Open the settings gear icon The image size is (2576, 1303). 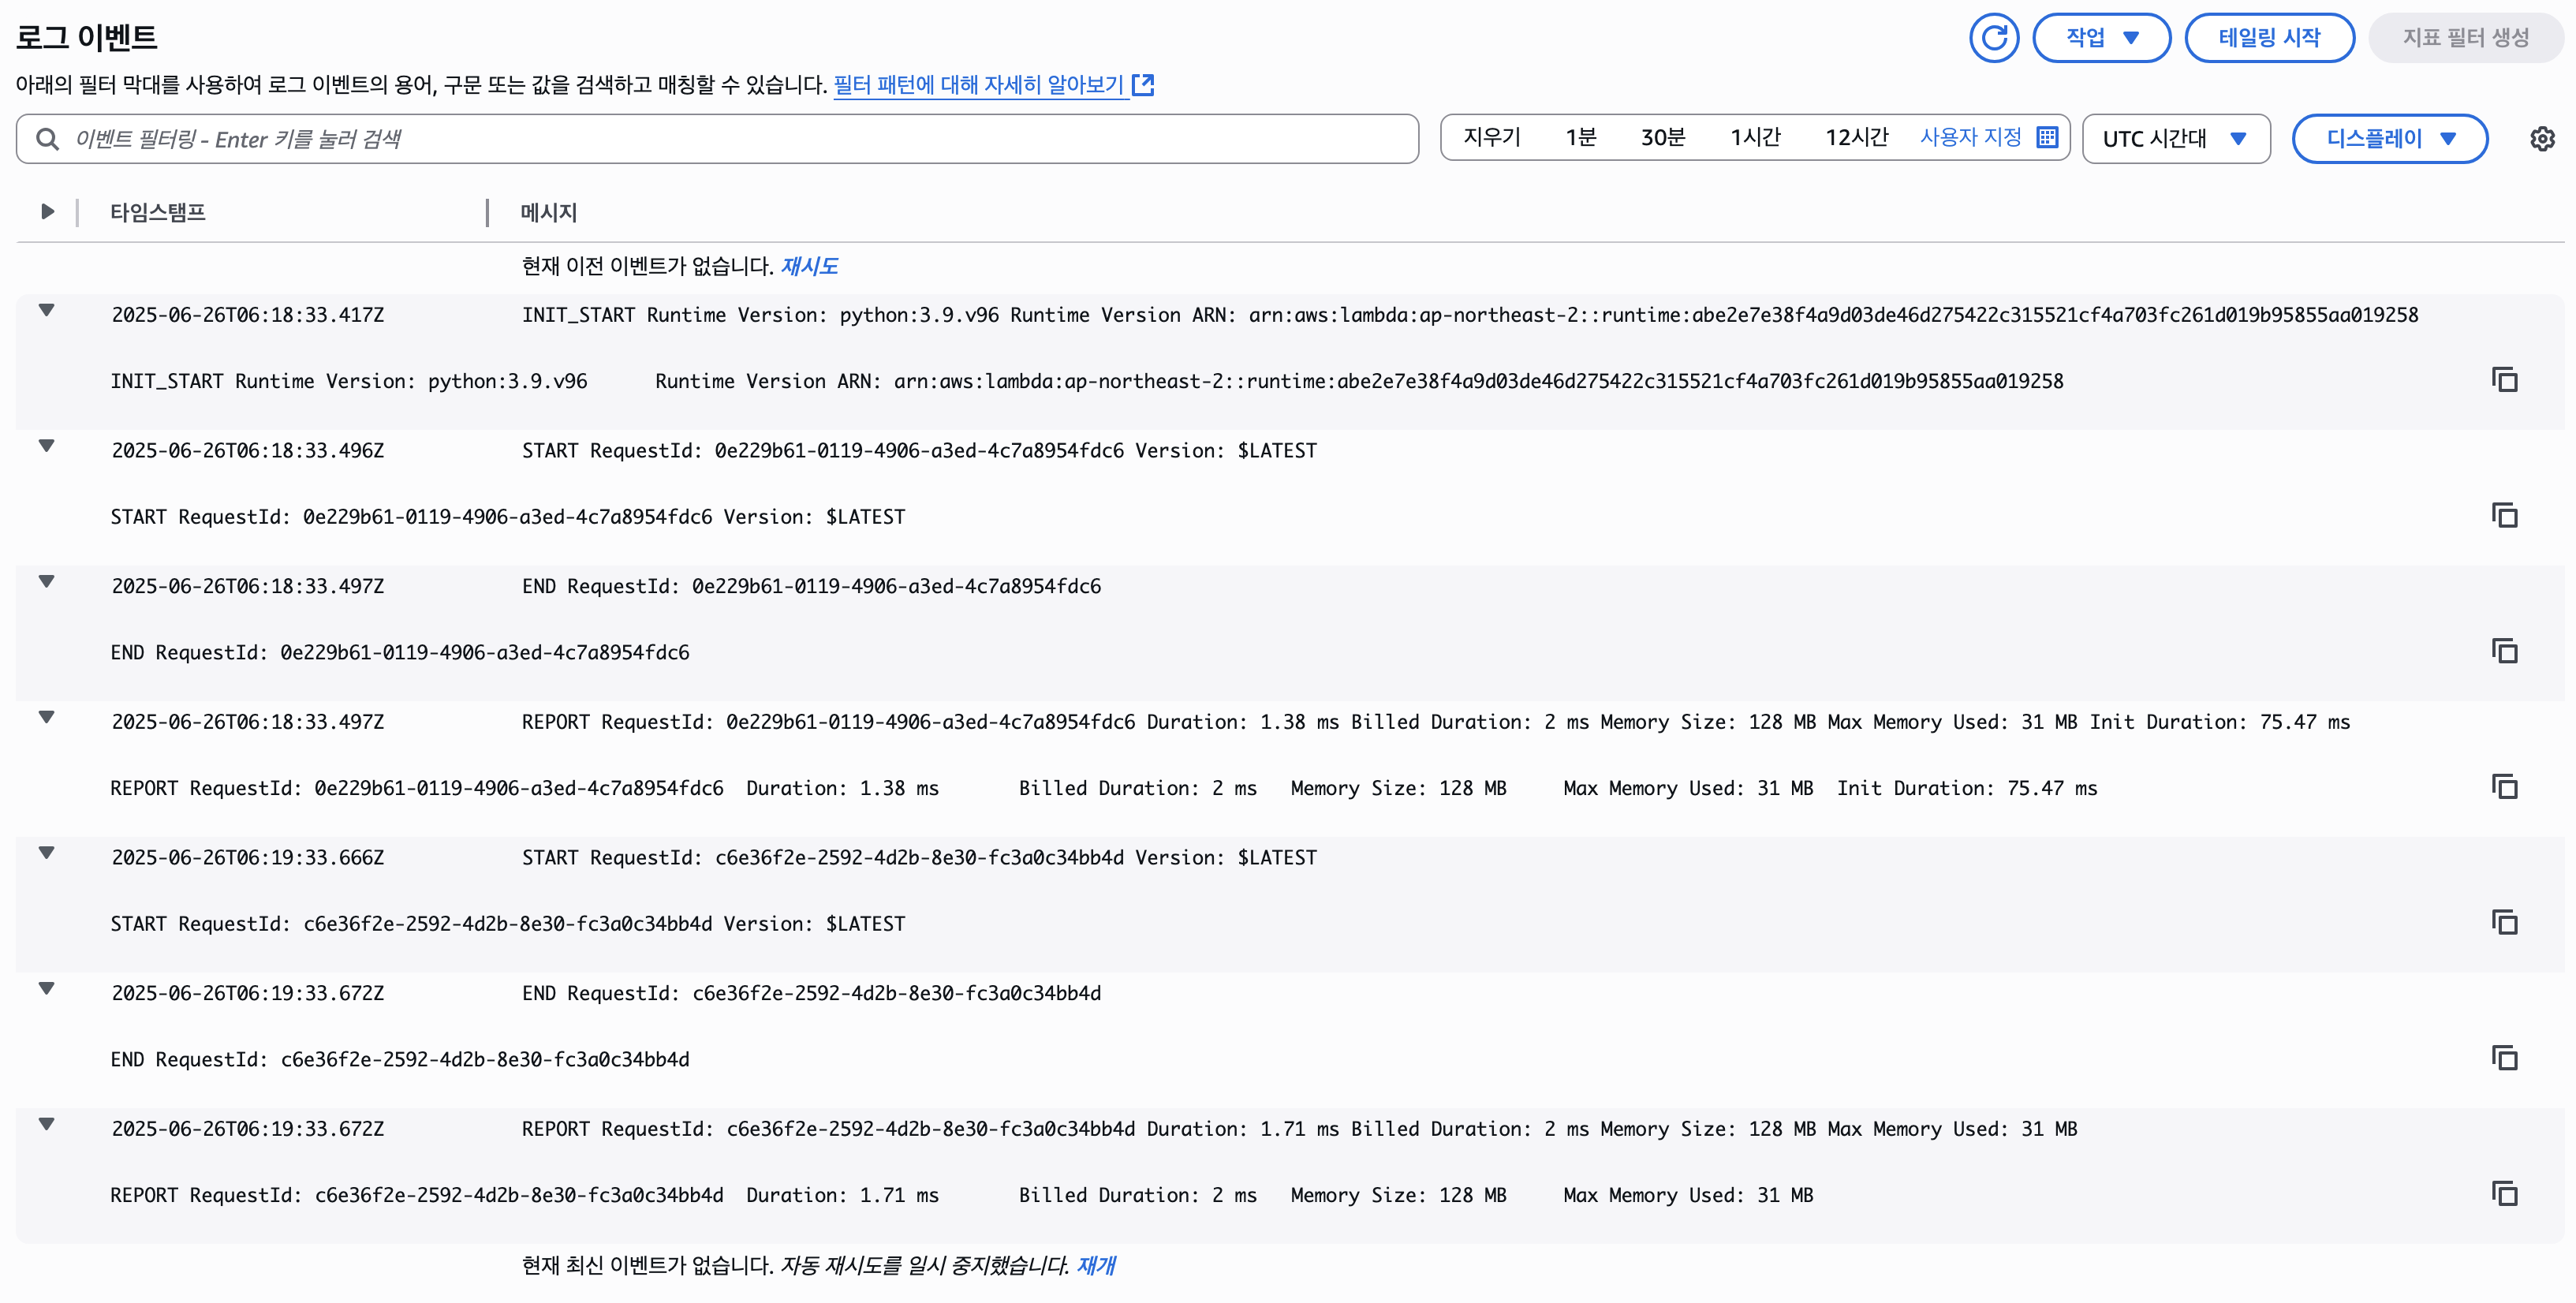tap(2542, 139)
